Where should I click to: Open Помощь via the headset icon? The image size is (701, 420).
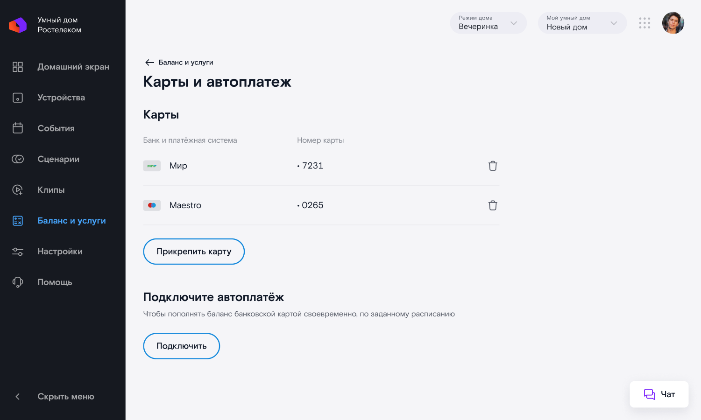tap(17, 282)
